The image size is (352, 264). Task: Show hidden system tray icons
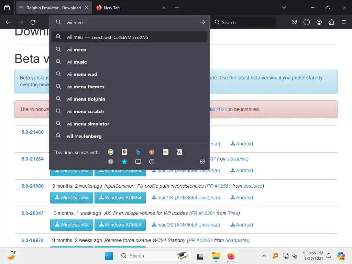(264, 256)
